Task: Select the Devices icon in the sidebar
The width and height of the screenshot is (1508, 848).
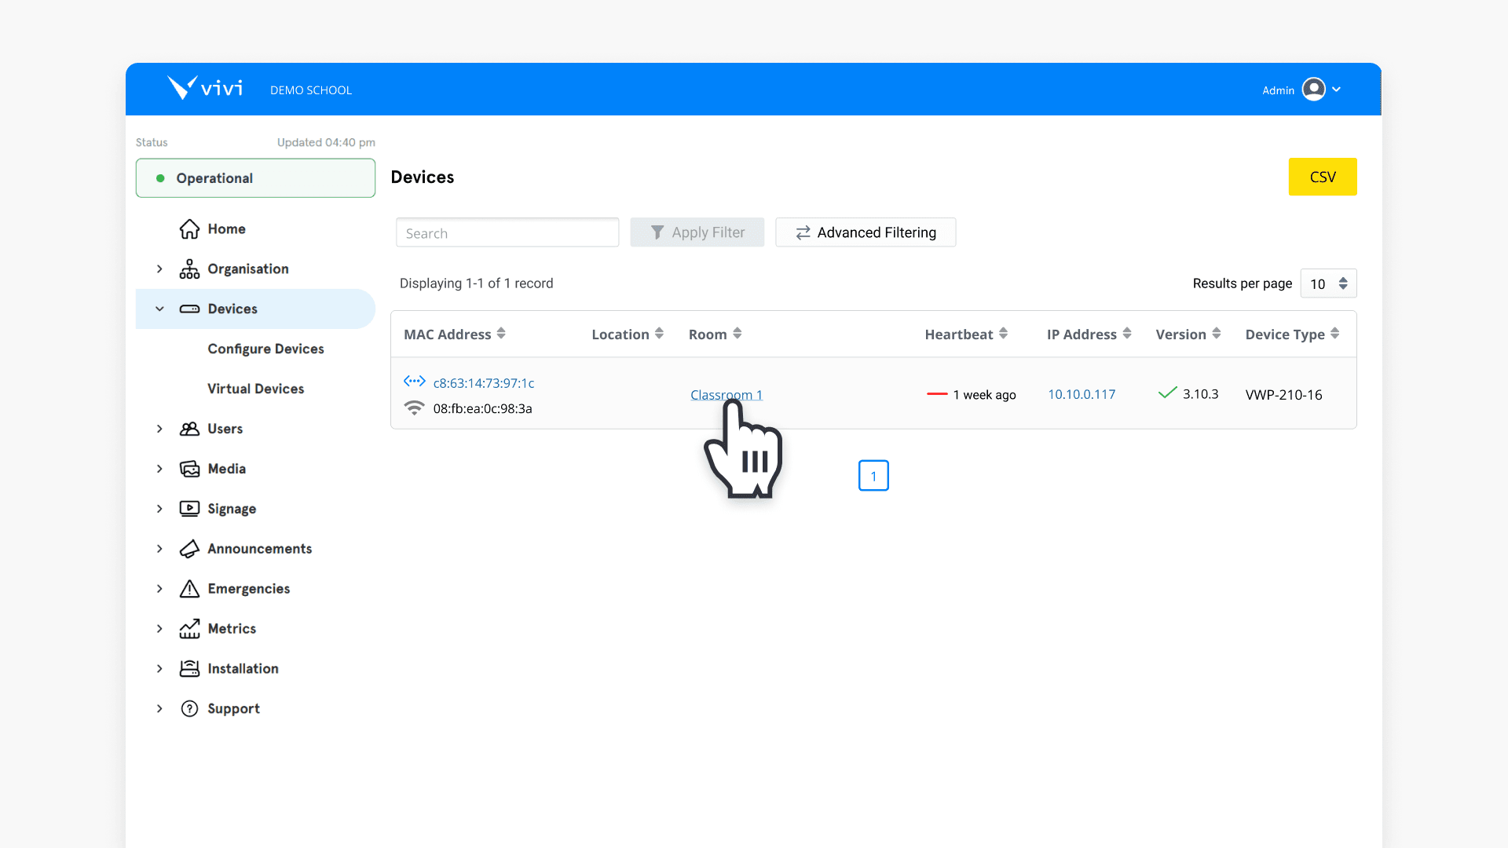Action: coord(189,309)
